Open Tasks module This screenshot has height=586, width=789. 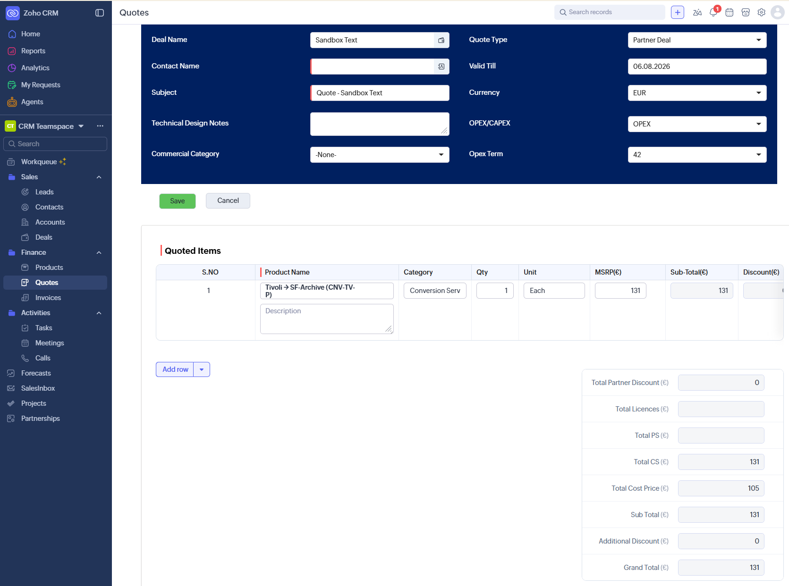tap(44, 328)
